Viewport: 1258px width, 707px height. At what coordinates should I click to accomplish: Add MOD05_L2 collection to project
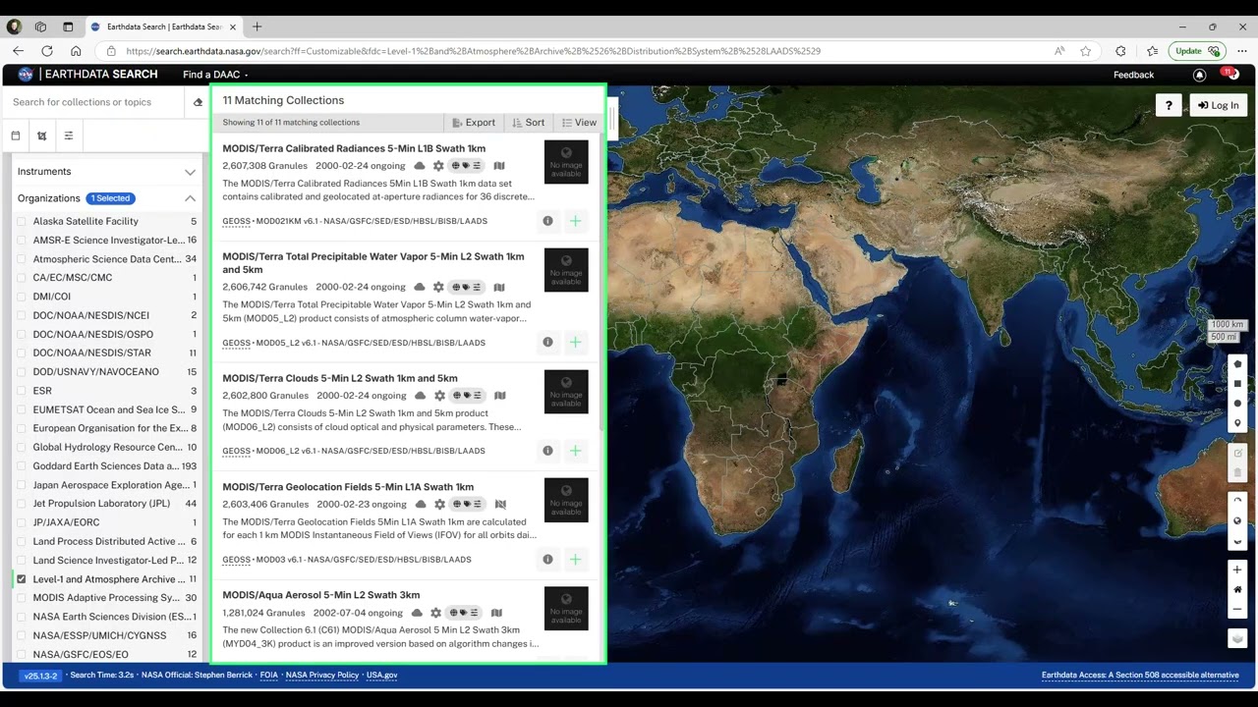coord(575,343)
